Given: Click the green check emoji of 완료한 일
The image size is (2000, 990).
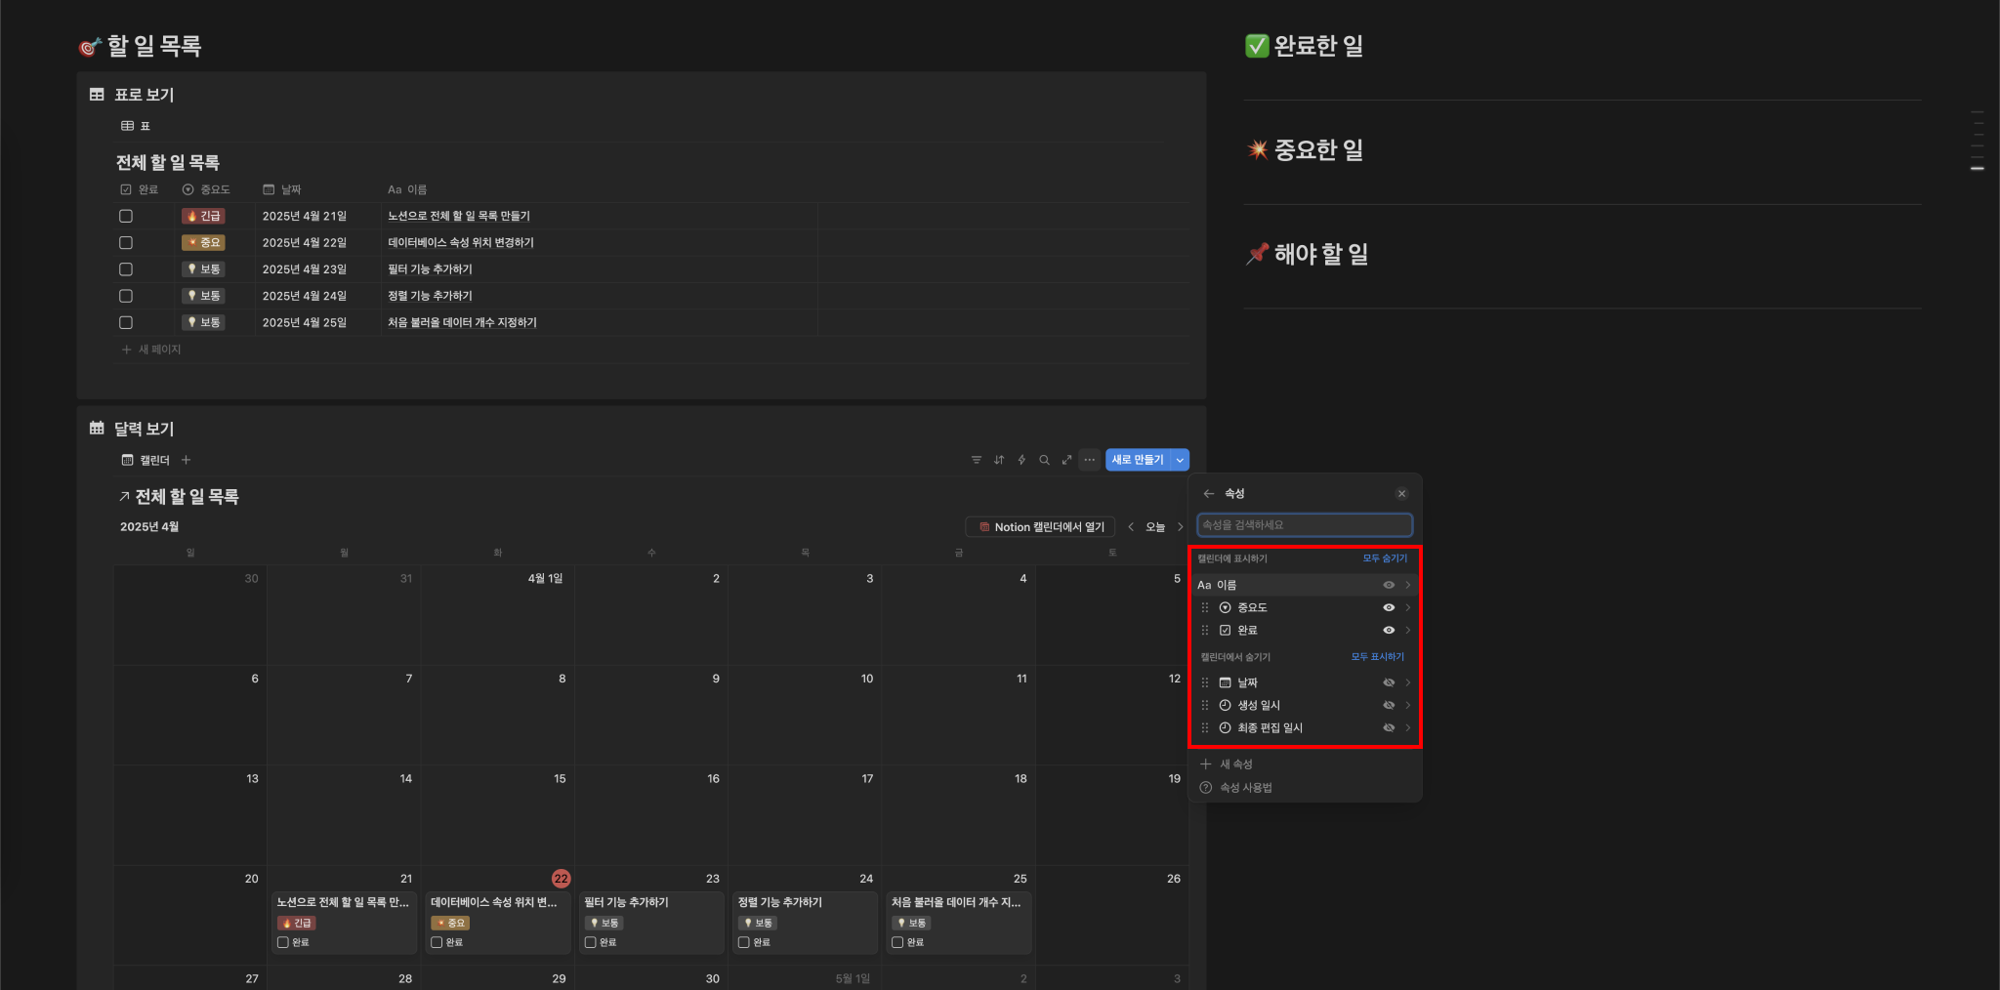Looking at the screenshot, I should [x=1257, y=46].
